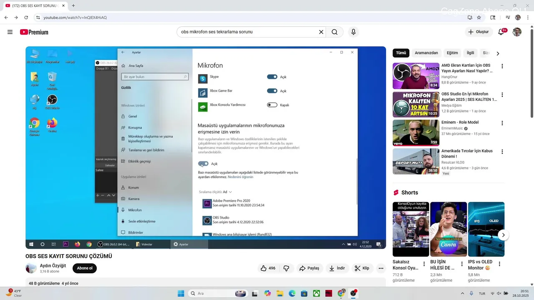
Task: Open options for Sakalsız Konsol short
Action: tap(424, 264)
